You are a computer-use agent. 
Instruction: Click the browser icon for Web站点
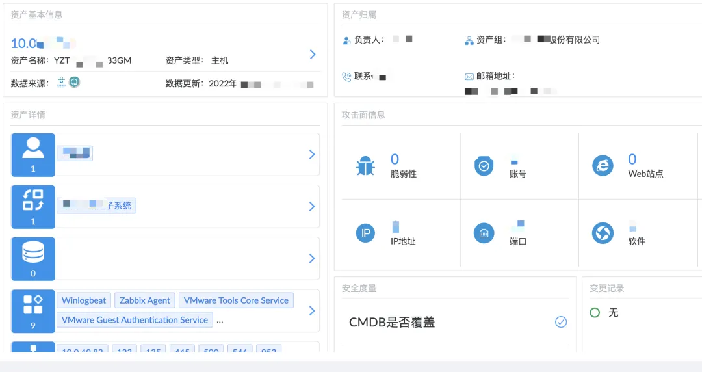click(603, 166)
